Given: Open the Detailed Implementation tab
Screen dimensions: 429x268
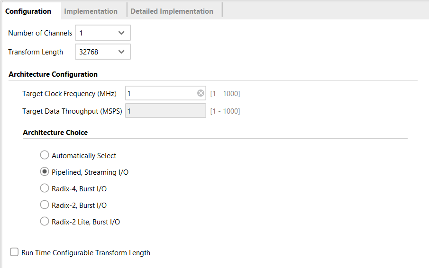Looking at the screenshot, I should pos(172,11).
